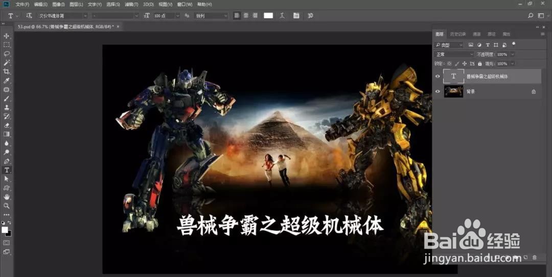Toggle smart object filter in Layers panel
552x277 pixels.
tap(504, 45)
